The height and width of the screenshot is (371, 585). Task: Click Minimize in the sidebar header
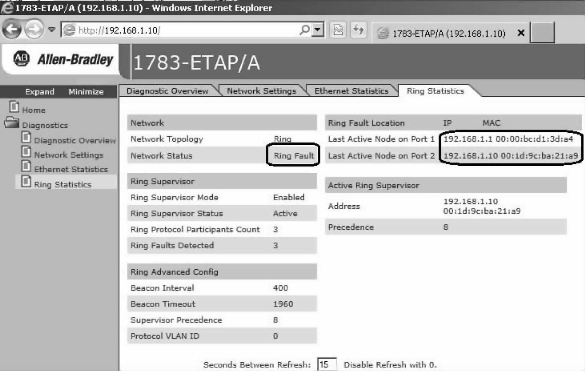point(86,92)
